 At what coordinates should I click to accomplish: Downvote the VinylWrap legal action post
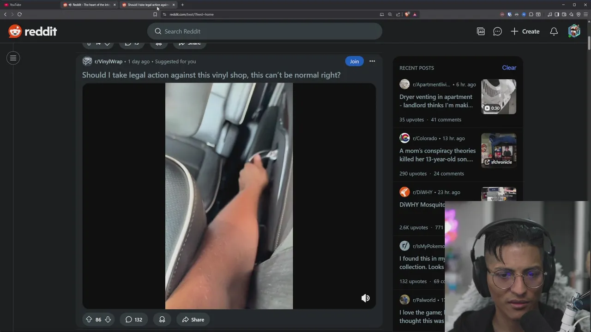pos(108,320)
